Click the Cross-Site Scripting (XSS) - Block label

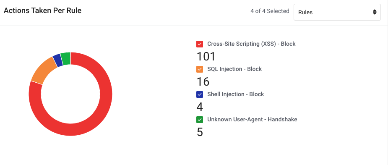(251, 44)
